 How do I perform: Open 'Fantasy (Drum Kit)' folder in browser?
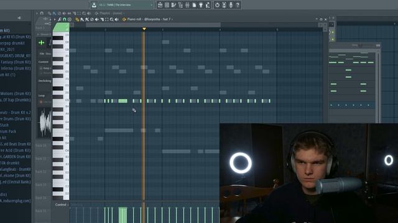tap(16, 62)
